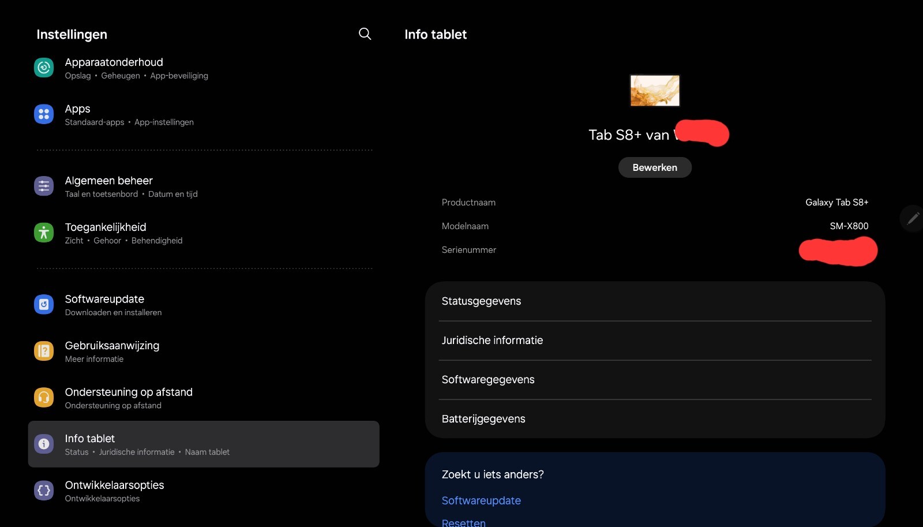The width and height of the screenshot is (923, 527).
Task: Tap the blue Apps grid icon
Action: pyautogui.click(x=44, y=114)
